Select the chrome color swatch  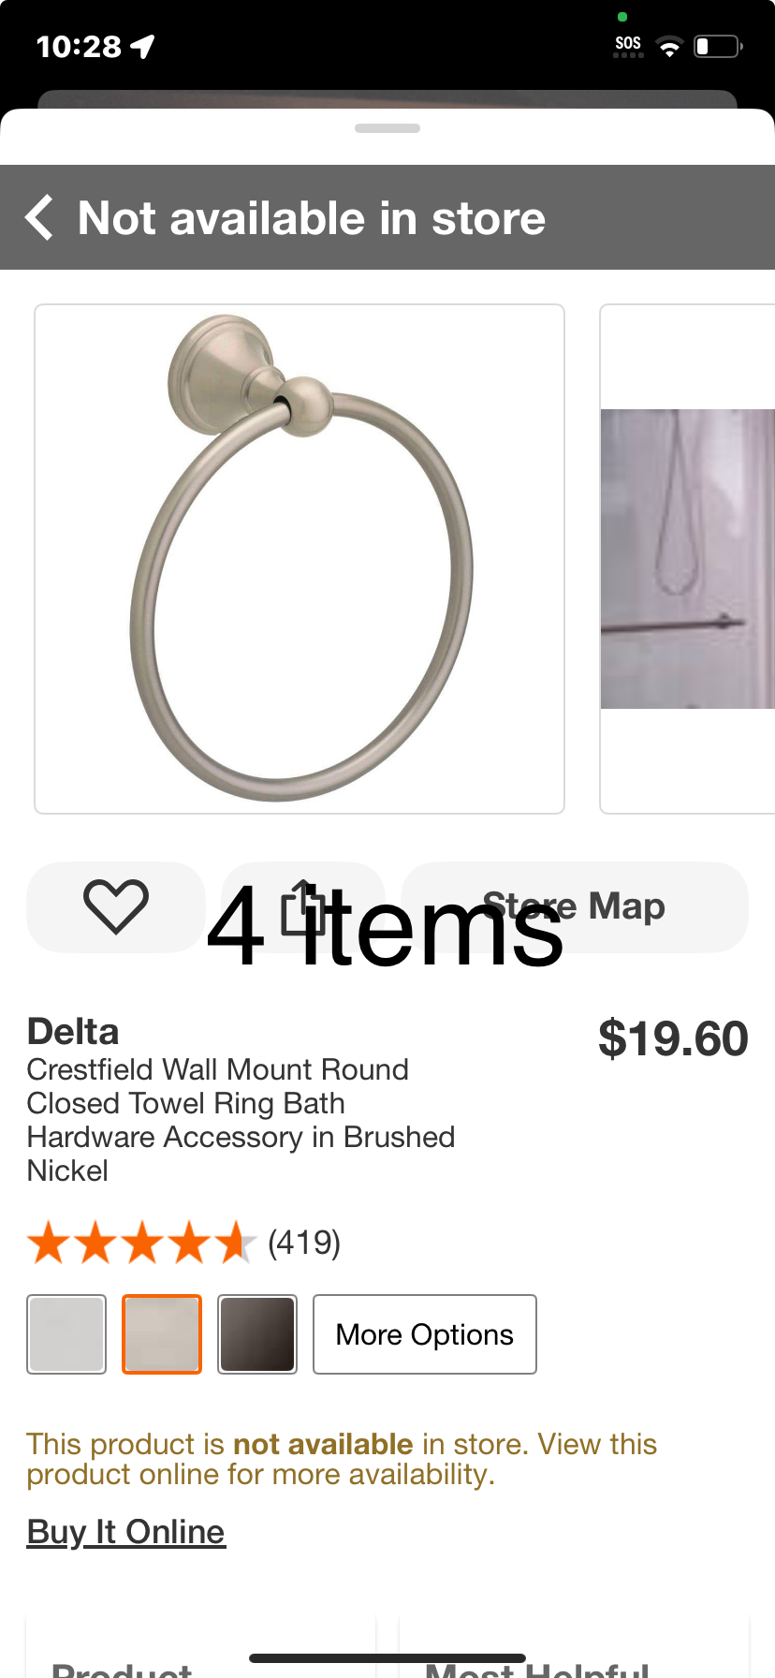pyautogui.click(x=66, y=1334)
